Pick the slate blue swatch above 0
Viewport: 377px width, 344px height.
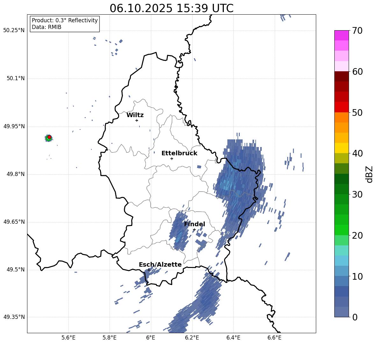pyautogui.click(x=341, y=312)
